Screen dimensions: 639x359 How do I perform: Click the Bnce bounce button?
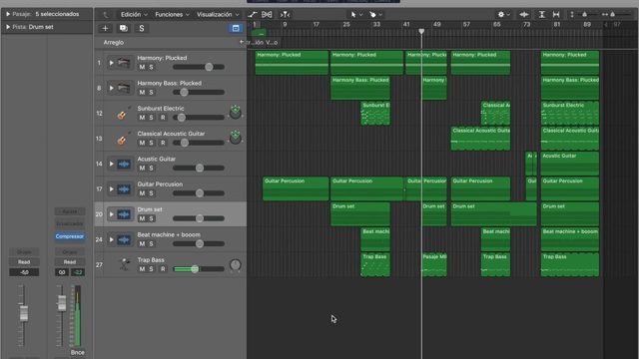tap(78, 352)
